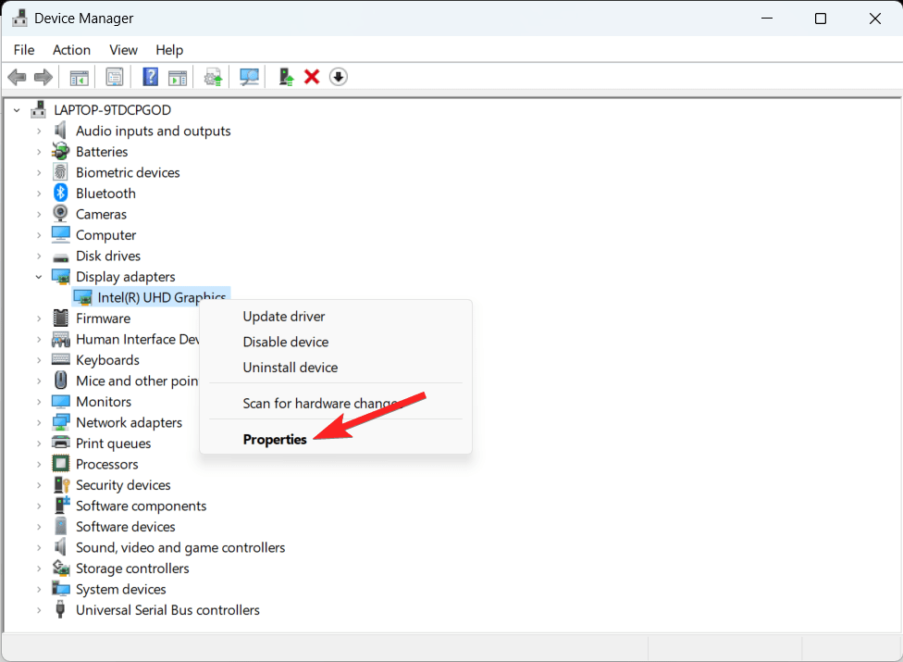
Task: Choose Disable device in context menu
Action: [x=286, y=342]
